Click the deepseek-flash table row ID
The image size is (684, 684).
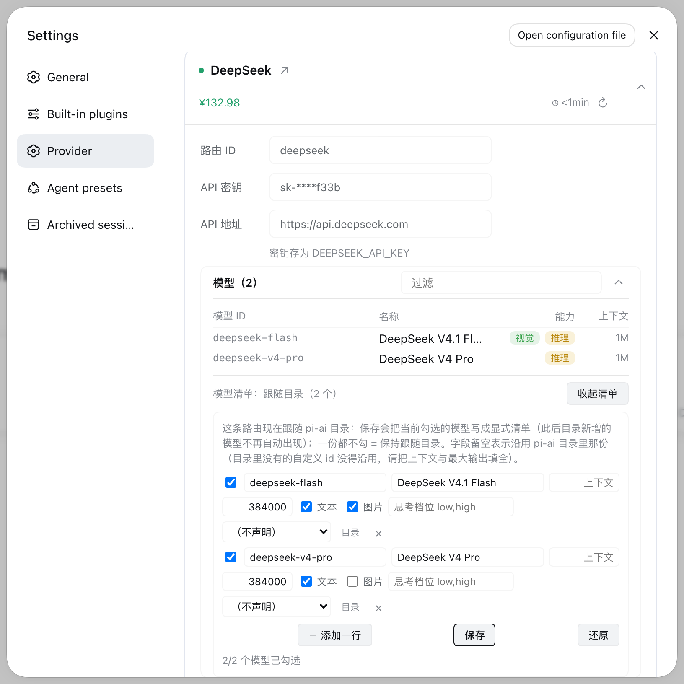255,338
